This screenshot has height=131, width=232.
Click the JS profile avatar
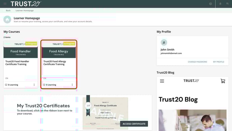[x=164, y=42]
